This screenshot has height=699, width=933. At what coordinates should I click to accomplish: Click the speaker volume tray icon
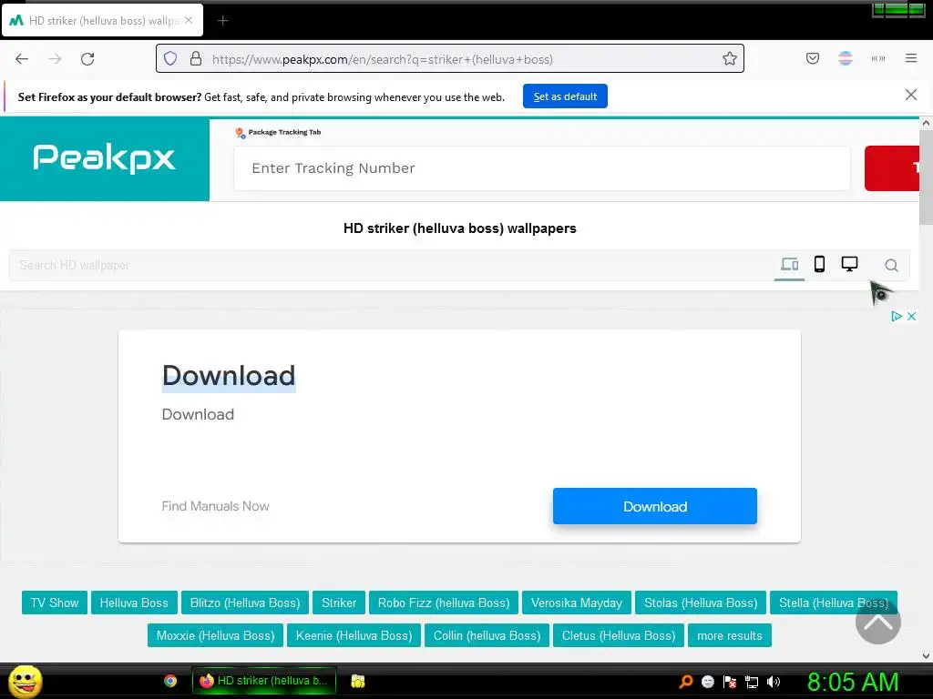[774, 682]
